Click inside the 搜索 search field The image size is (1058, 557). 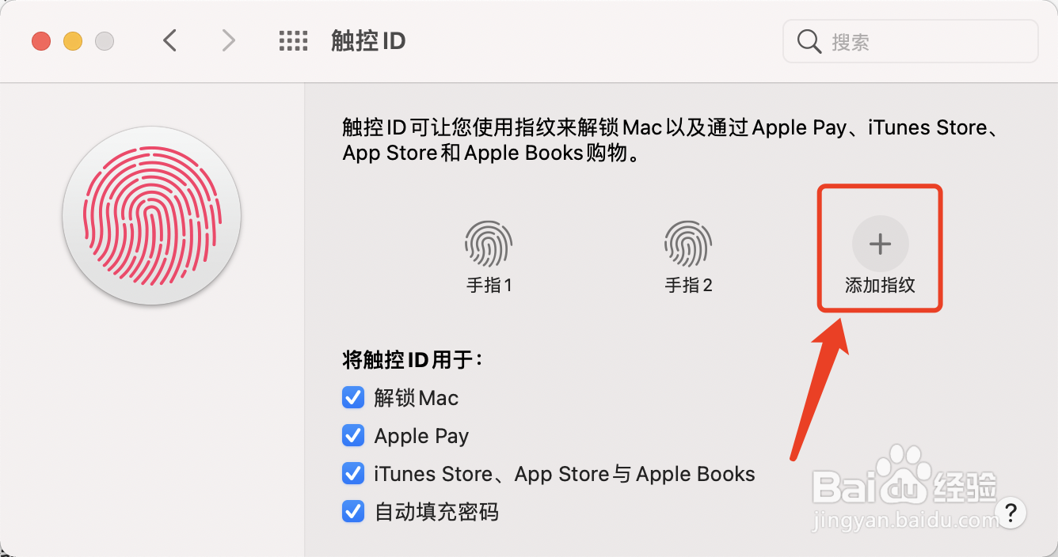(x=910, y=41)
